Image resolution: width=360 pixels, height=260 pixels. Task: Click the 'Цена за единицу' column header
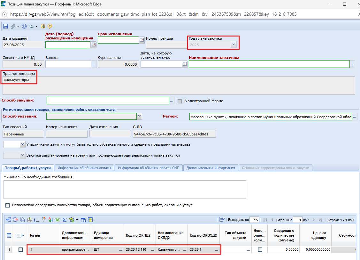316,235
